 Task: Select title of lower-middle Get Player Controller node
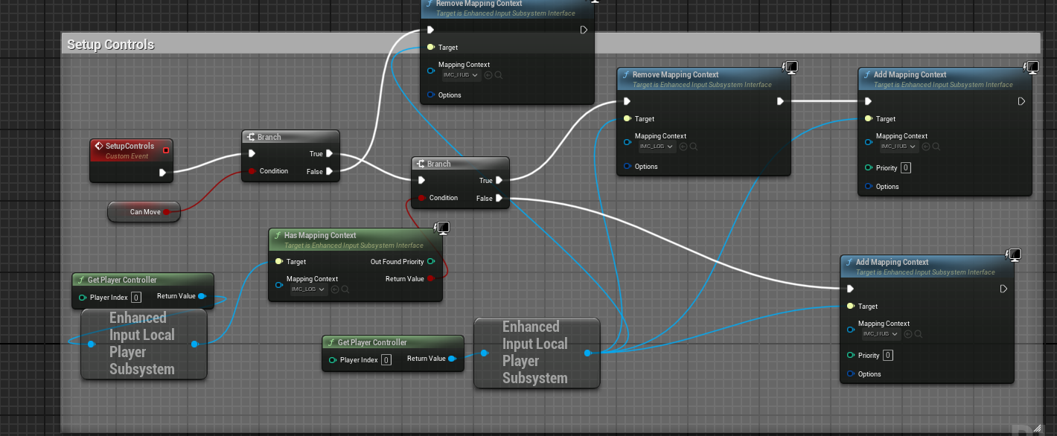click(x=372, y=342)
